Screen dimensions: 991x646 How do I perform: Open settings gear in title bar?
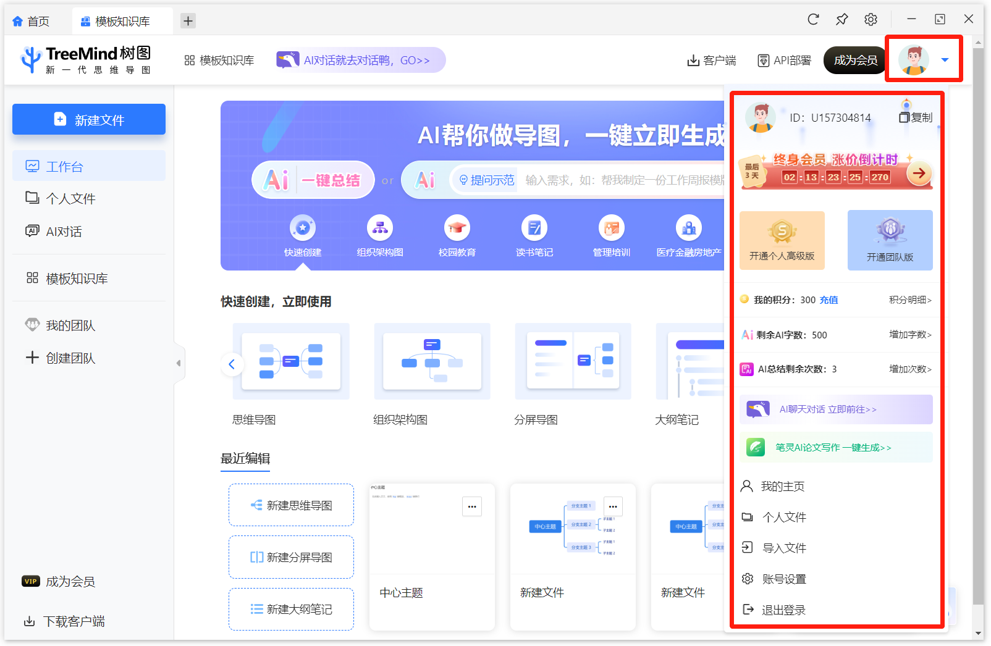tap(871, 19)
